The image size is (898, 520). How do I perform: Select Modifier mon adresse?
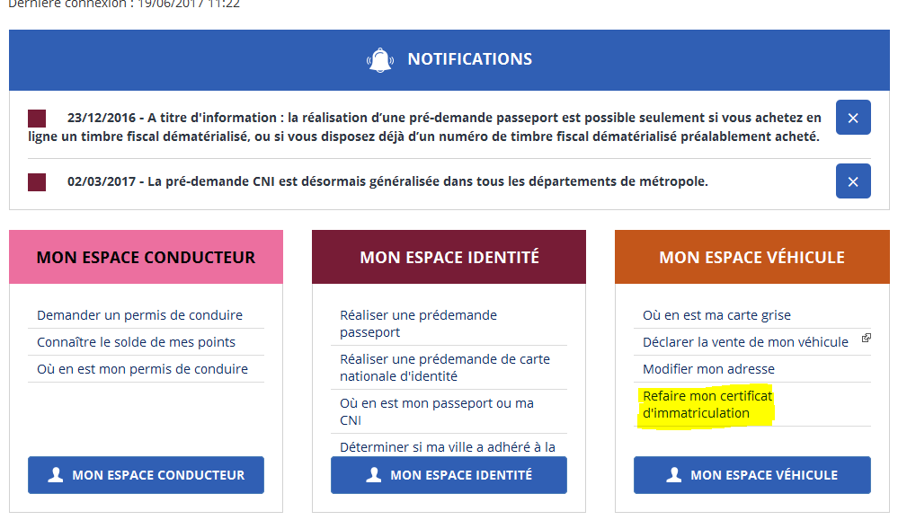(708, 369)
